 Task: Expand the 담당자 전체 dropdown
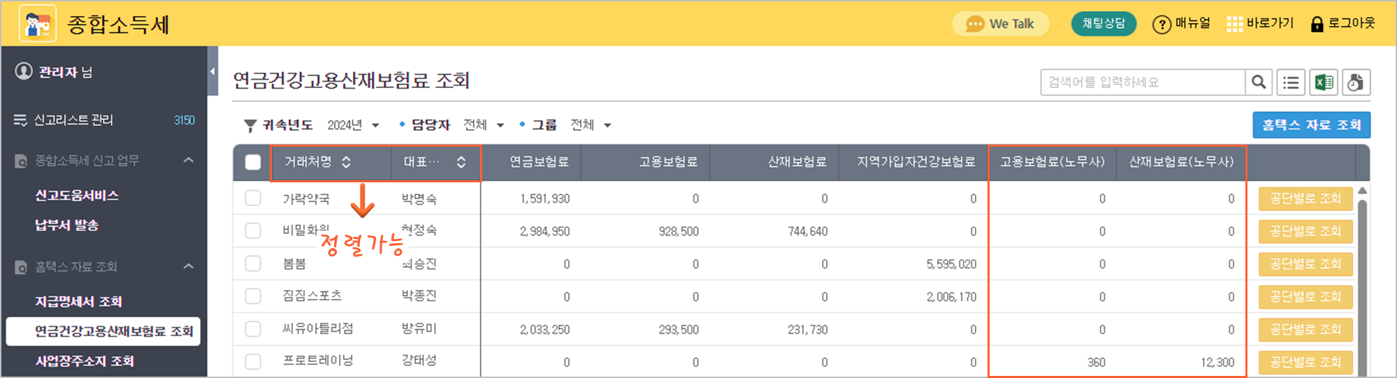coord(484,125)
